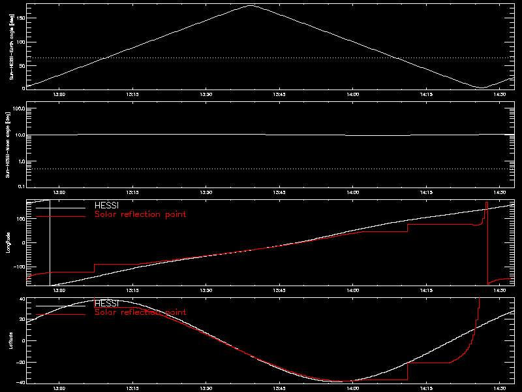Image resolution: width=522 pixels, height=392 pixels.
Task: Click red legend line sample in Latitude plot
Action: click(x=61, y=315)
